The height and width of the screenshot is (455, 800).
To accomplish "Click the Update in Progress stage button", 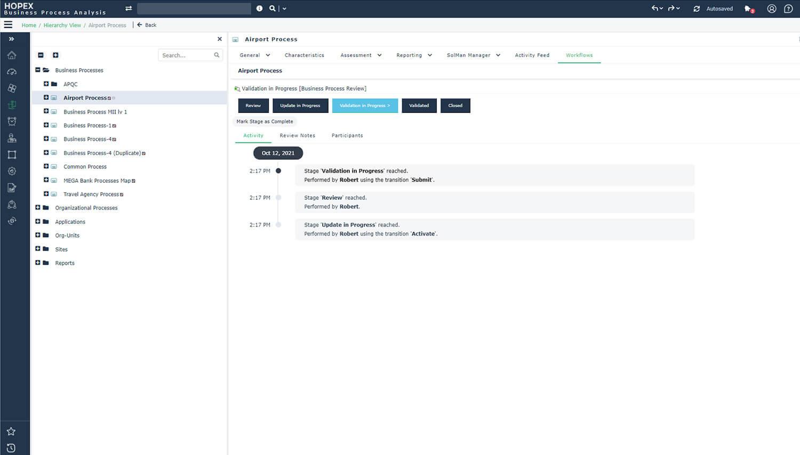I will coord(300,105).
